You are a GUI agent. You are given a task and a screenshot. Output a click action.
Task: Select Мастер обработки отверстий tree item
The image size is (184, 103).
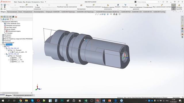click(18, 39)
